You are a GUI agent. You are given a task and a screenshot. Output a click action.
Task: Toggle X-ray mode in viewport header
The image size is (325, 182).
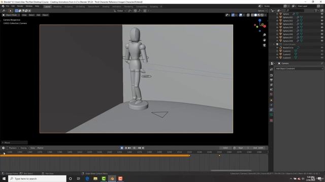(248, 15)
